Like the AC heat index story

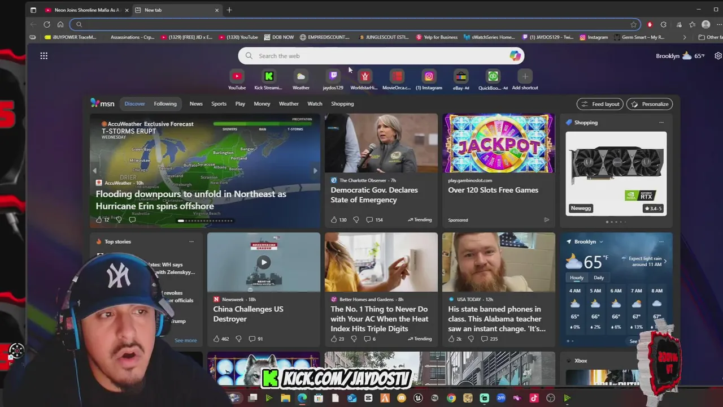coord(334,339)
